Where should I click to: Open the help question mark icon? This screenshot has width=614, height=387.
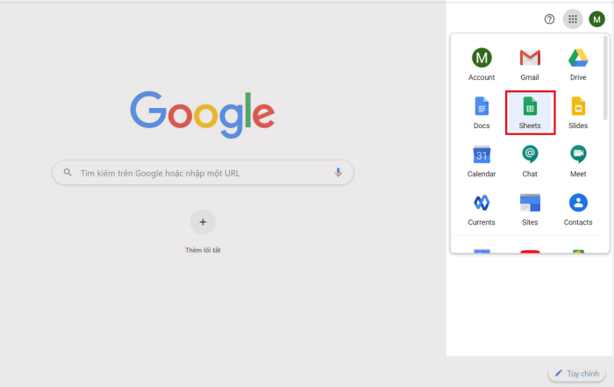click(549, 18)
